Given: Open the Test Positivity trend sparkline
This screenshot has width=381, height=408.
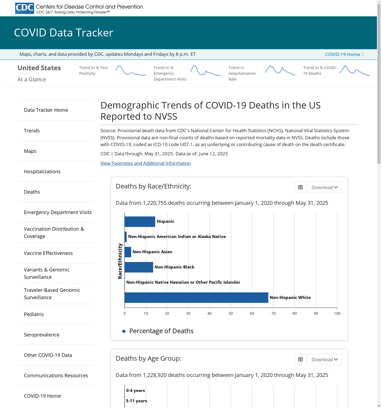Looking at the screenshot, I should [x=131, y=70].
